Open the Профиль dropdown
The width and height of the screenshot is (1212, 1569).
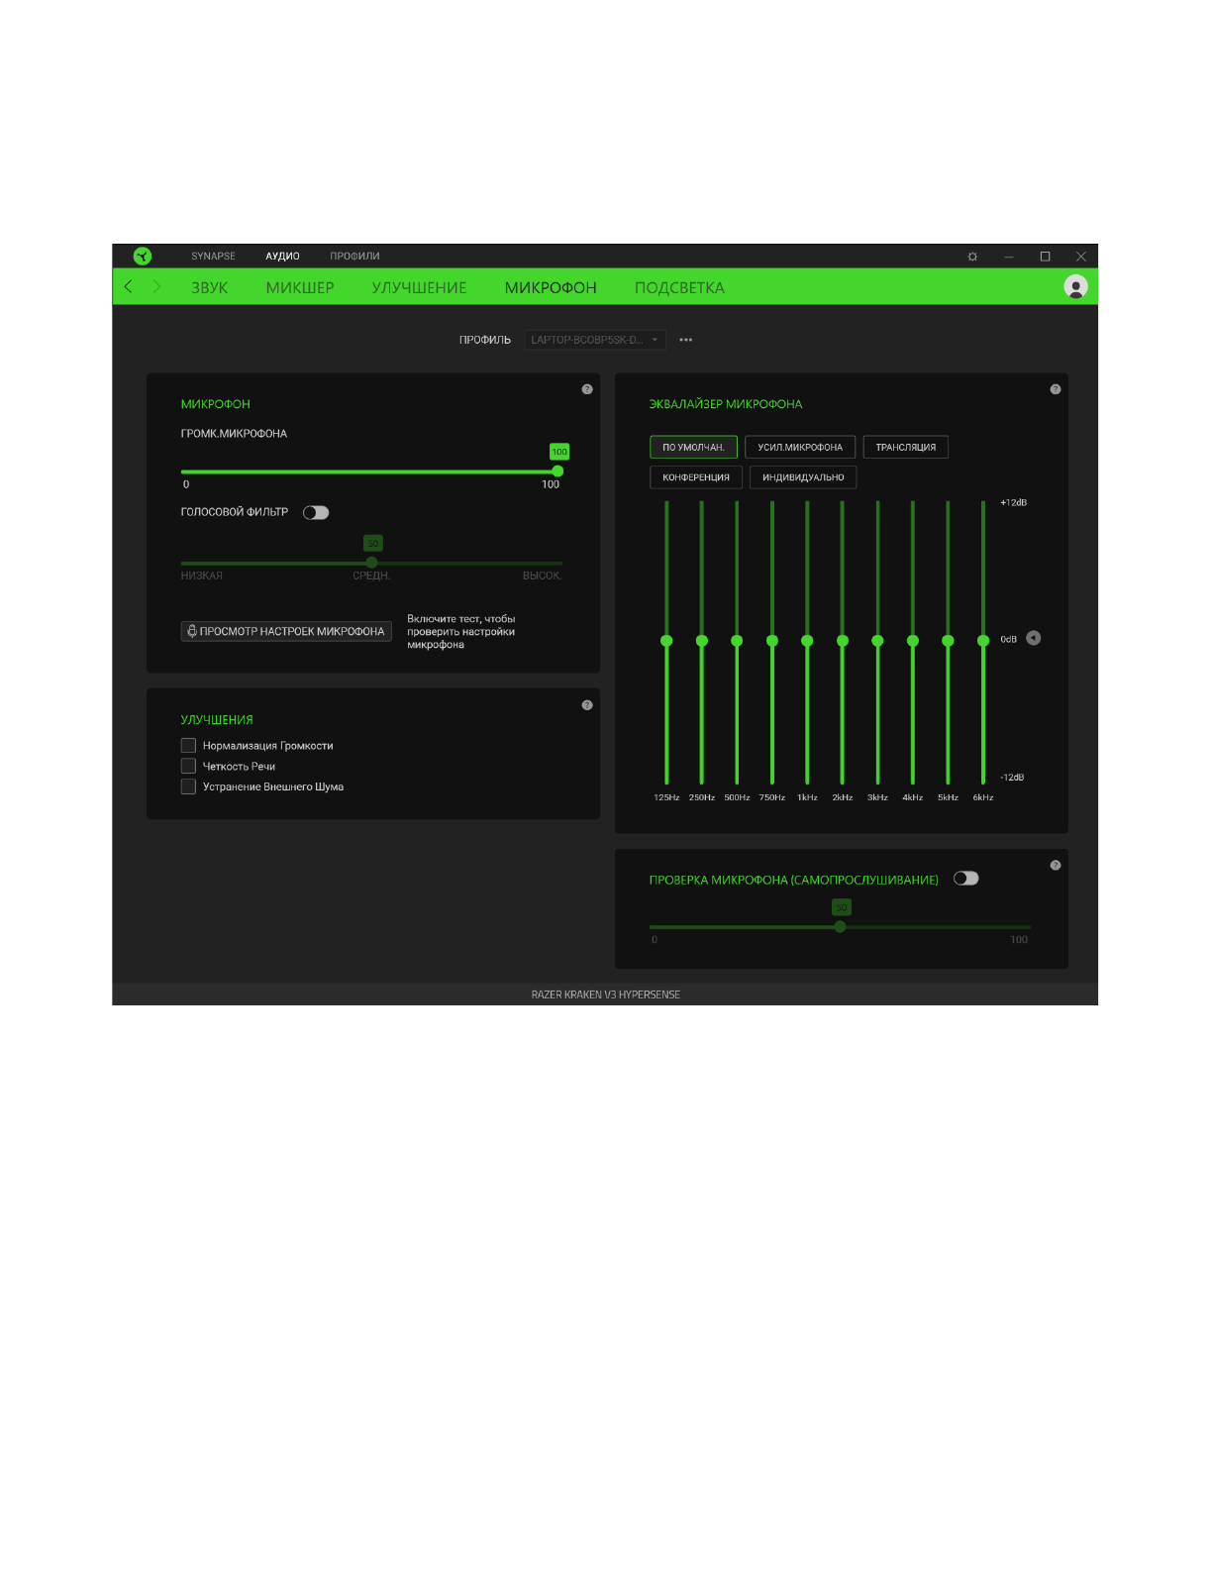[595, 340]
